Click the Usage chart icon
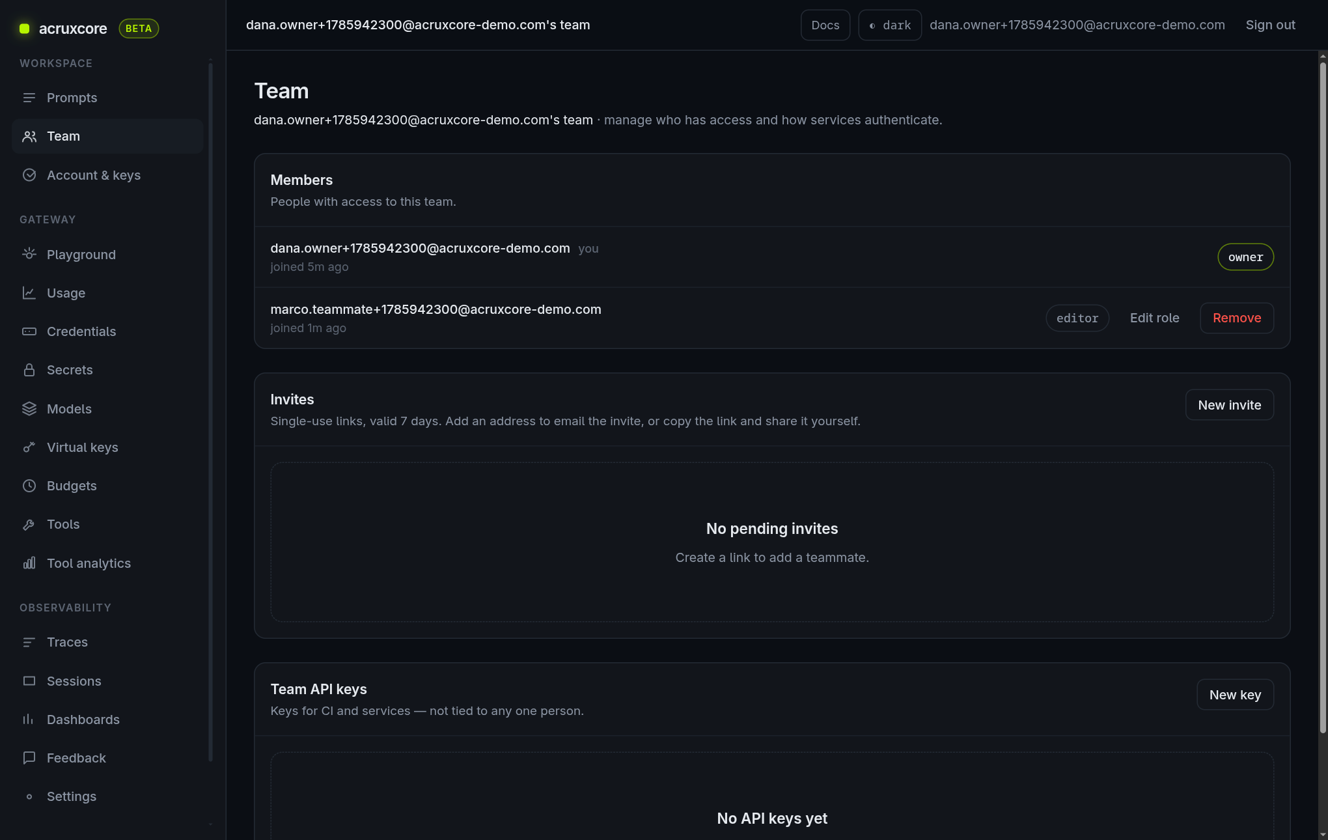 tap(29, 293)
